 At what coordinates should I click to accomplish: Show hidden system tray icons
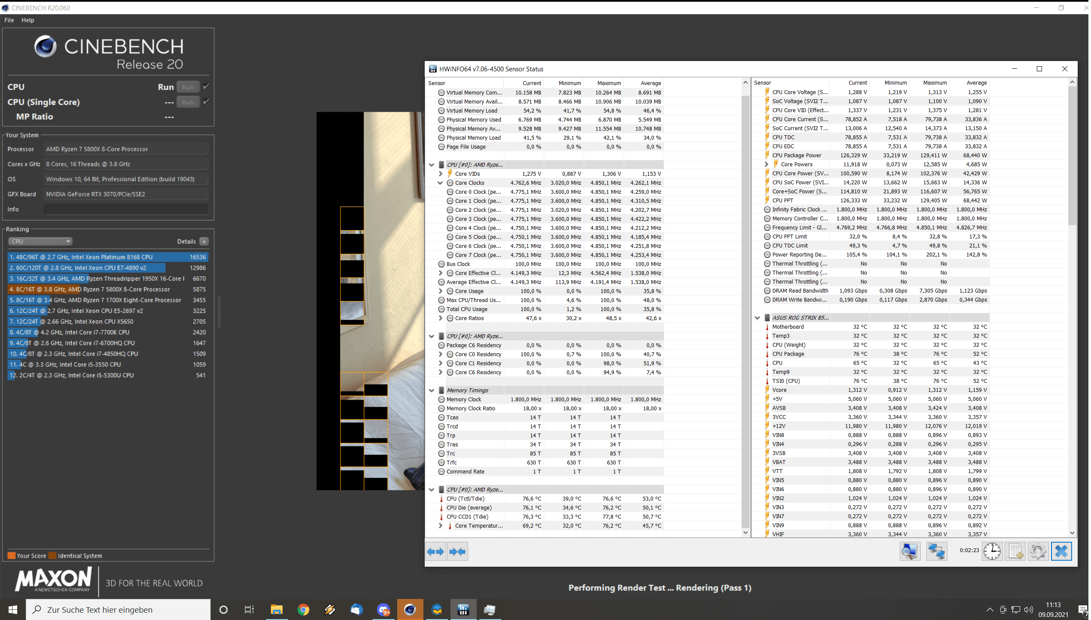pyautogui.click(x=990, y=609)
